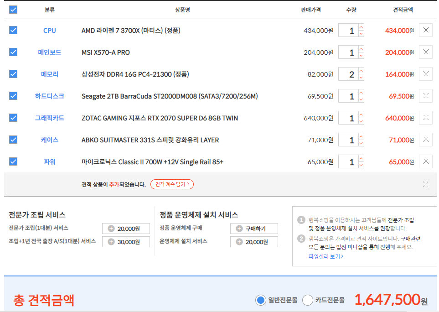Open product 삼성전자 DDR4 16G PC4-21300
439x312 pixels.
click(x=135, y=74)
